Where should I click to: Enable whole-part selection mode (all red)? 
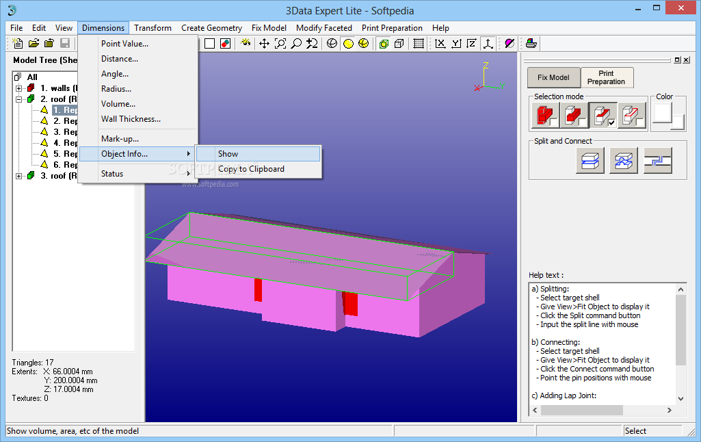coord(546,116)
